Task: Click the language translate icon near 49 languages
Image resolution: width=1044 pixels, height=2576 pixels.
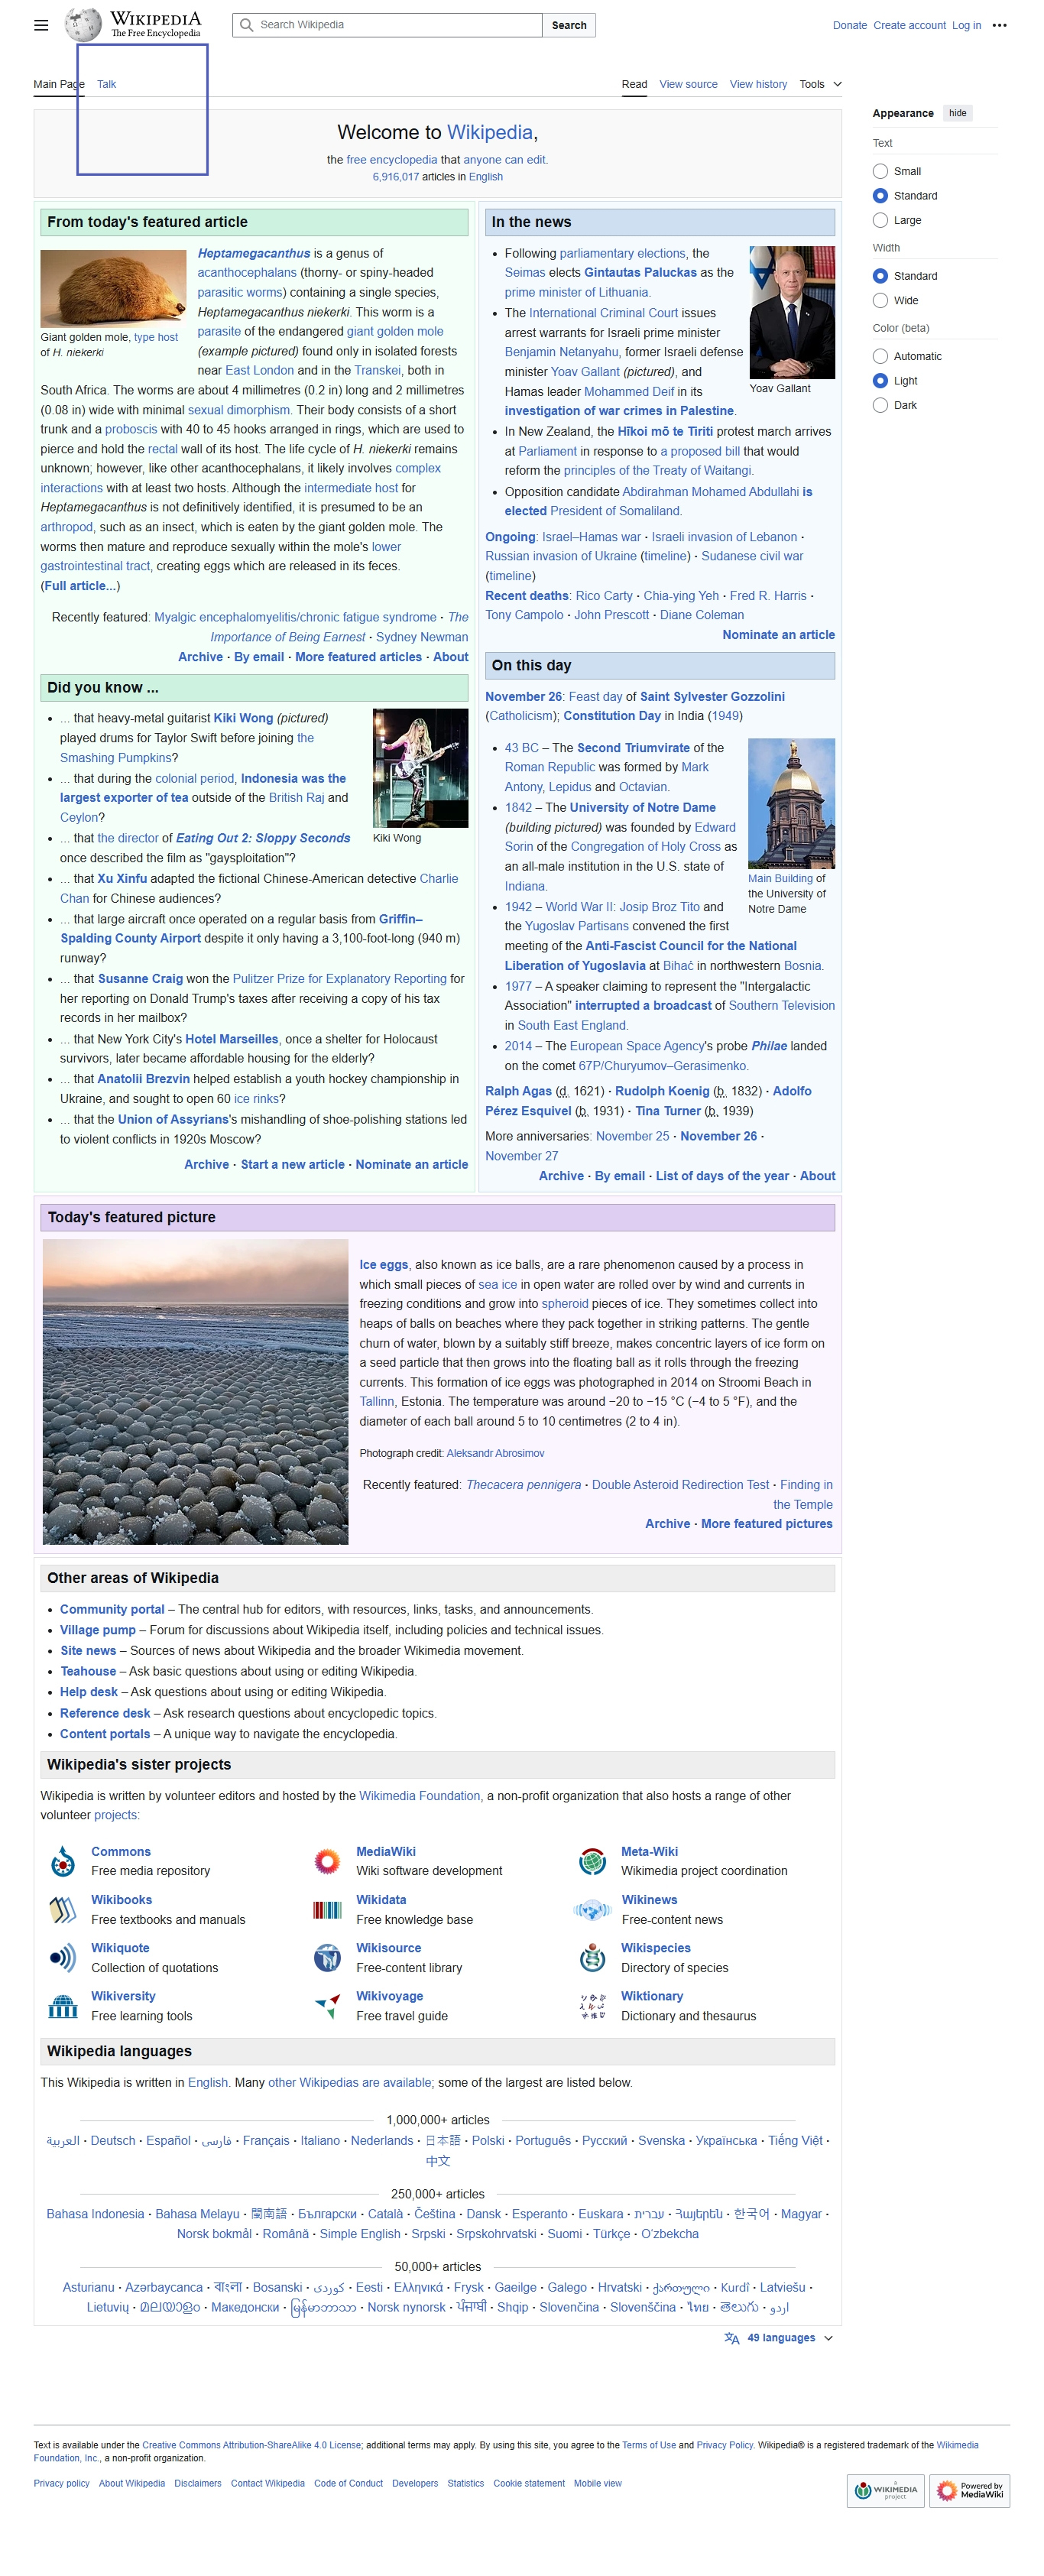Action: (732, 2338)
